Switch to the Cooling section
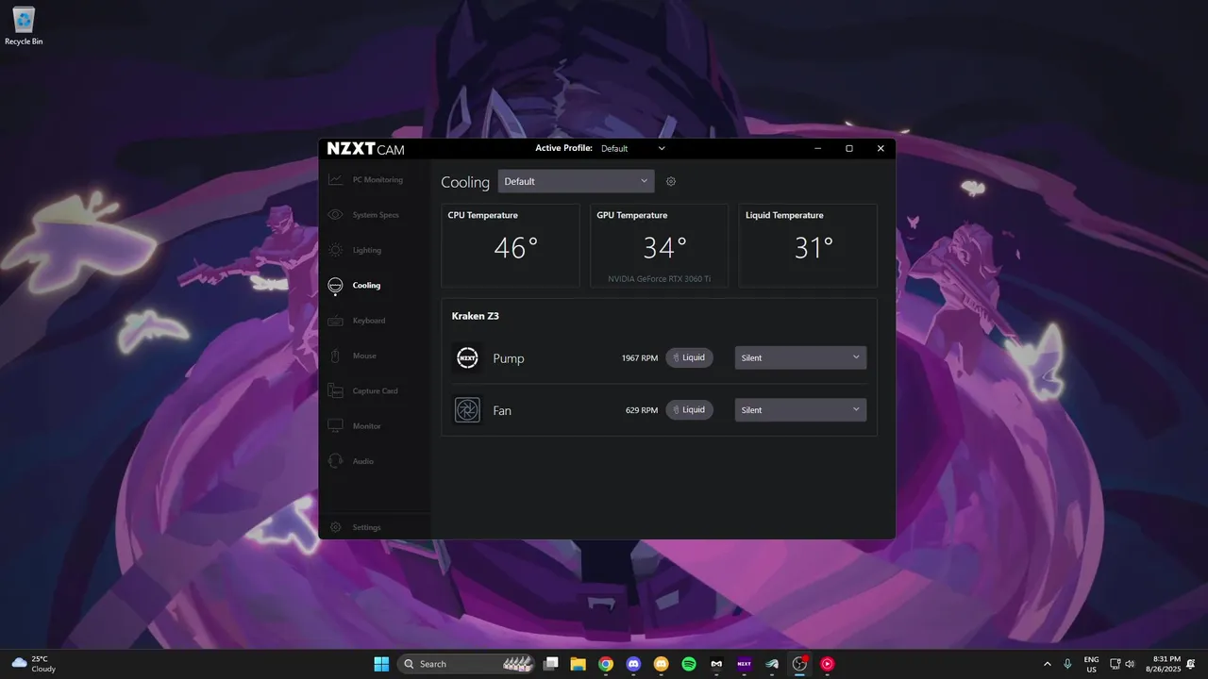The width and height of the screenshot is (1208, 679). [375, 286]
